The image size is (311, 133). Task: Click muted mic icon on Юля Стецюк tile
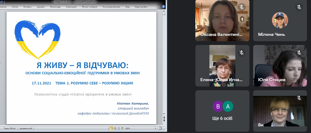tap(299, 53)
